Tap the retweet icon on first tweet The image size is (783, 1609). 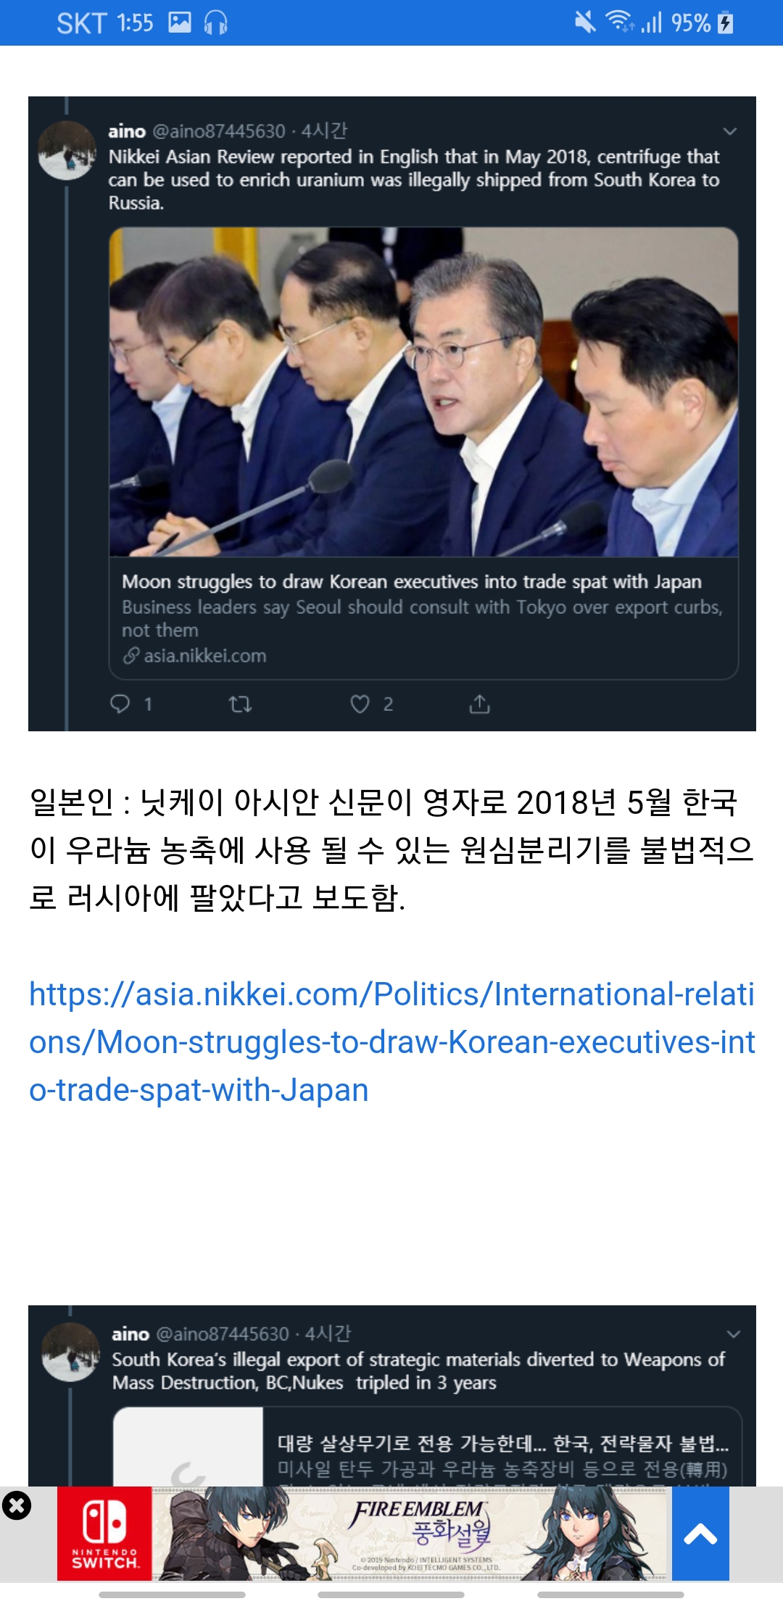point(240,704)
